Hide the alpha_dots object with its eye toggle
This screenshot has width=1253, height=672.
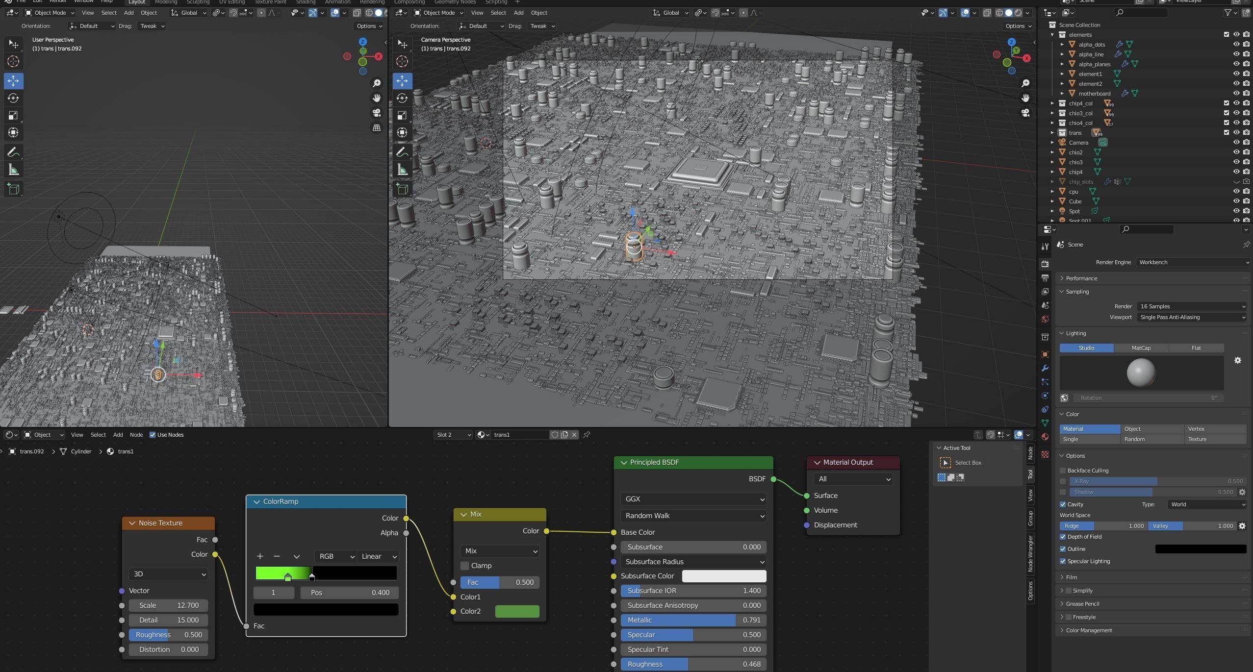[x=1236, y=44]
